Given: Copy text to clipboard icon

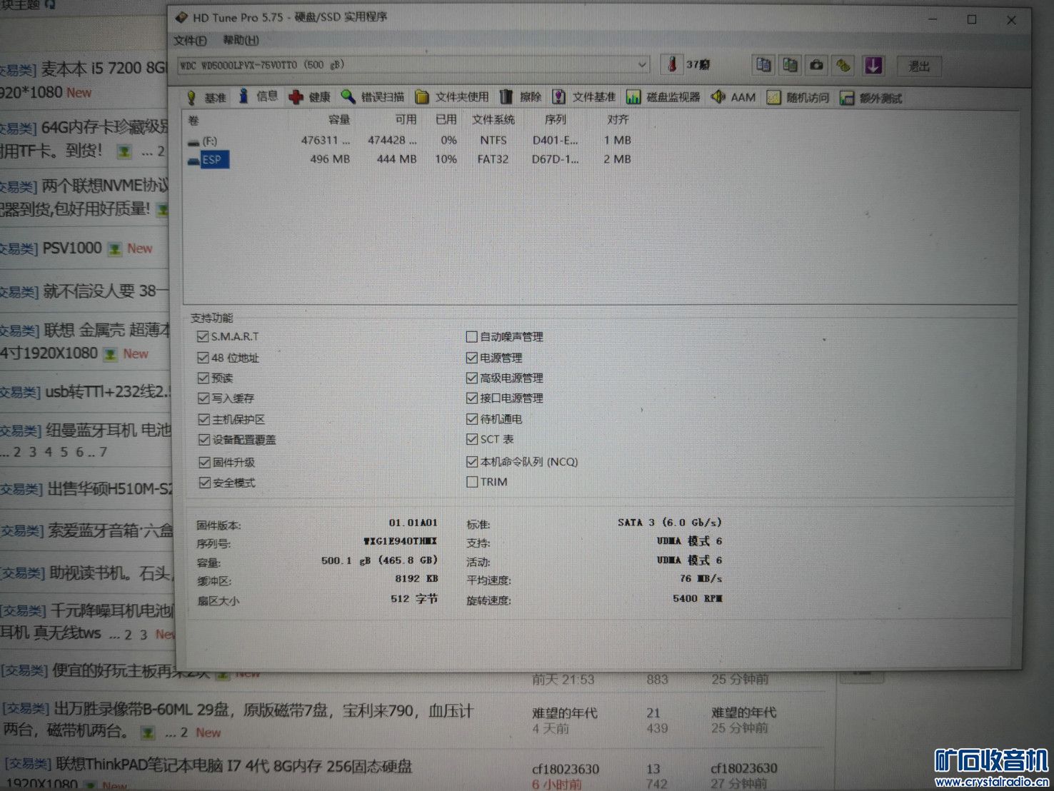Looking at the screenshot, I should pos(763,65).
